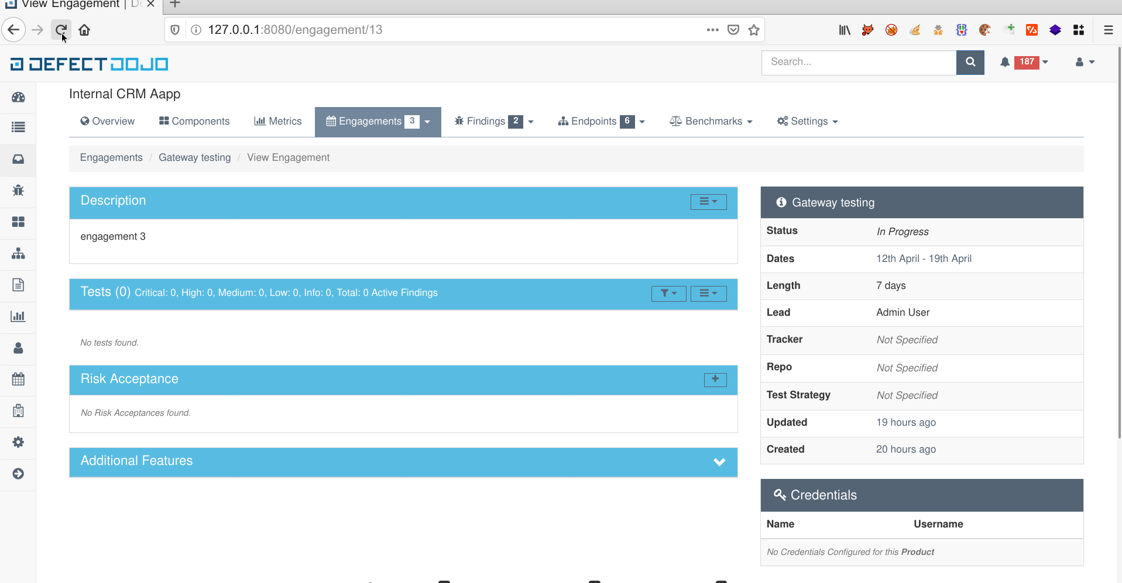Switch to the Overview tab
The image size is (1122, 583).
108,122
